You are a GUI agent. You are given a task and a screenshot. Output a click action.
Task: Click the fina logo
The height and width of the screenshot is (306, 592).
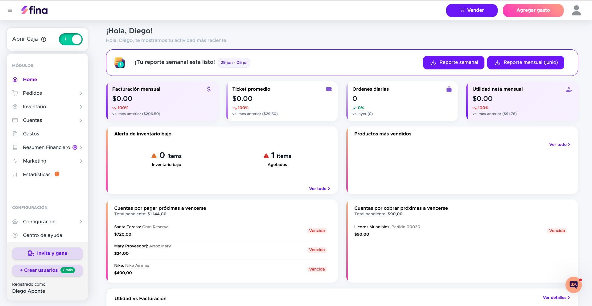(35, 10)
